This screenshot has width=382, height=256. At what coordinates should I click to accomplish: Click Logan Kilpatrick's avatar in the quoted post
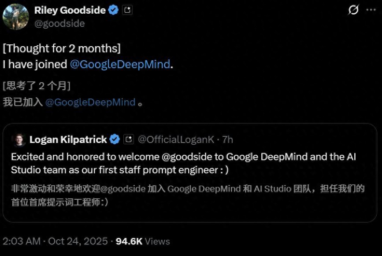coord(19,139)
